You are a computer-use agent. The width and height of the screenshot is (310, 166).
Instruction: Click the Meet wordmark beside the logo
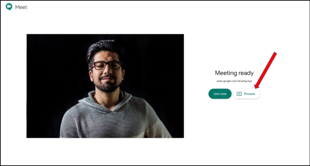pos(21,7)
